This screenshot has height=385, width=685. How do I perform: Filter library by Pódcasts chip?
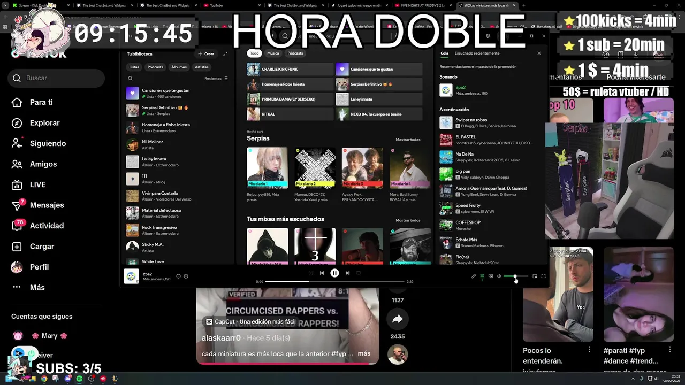[x=155, y=67]
